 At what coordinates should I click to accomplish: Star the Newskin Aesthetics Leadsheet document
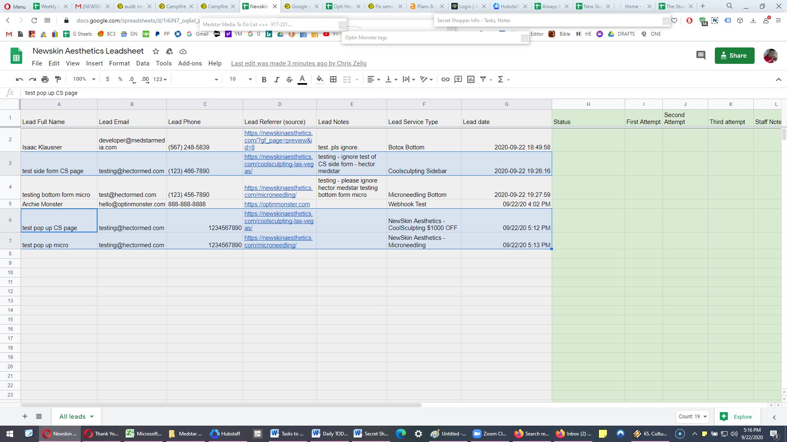click(x=156, y=51)
